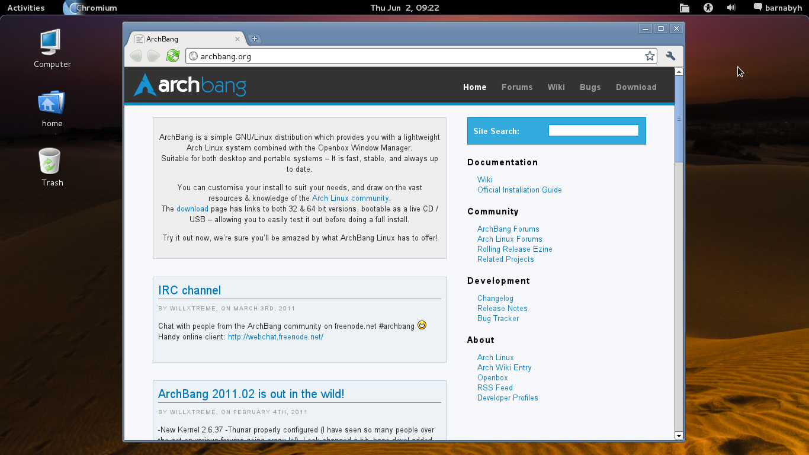Open the clock showing Thu Jun 2, 09:22
809x455 pixels.
tap(404, 8)
